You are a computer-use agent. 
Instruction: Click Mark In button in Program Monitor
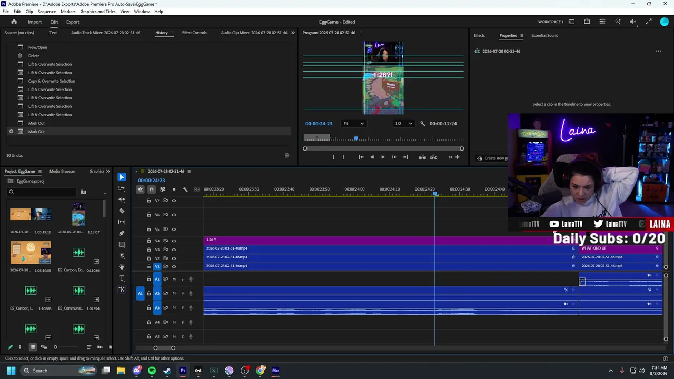(x=333, y=157)
